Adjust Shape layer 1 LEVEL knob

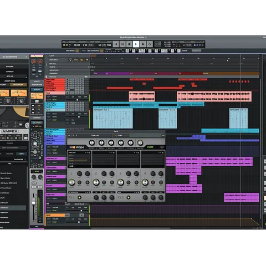[71, 182]
